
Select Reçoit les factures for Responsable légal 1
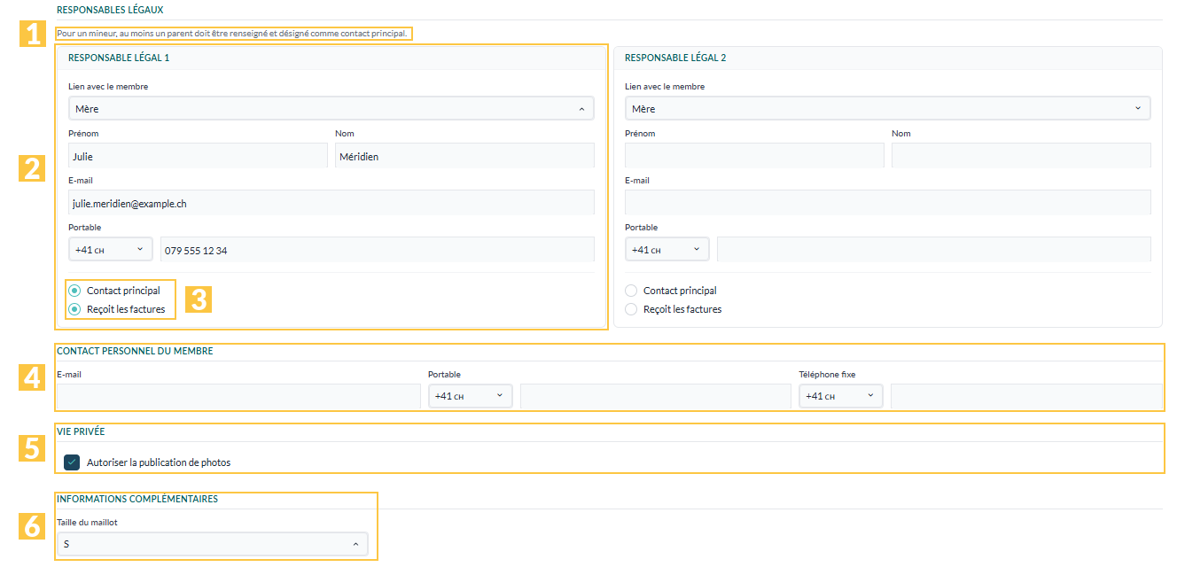click(74, 309)
